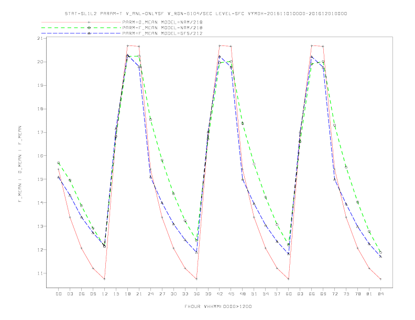This screenshot has height=320, width=415.
Task: Click x-axis forecast hour label 60
Action: coord(289,294)
